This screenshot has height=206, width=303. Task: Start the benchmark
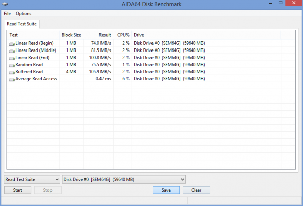pyautogui.click(x=18, y=190)
